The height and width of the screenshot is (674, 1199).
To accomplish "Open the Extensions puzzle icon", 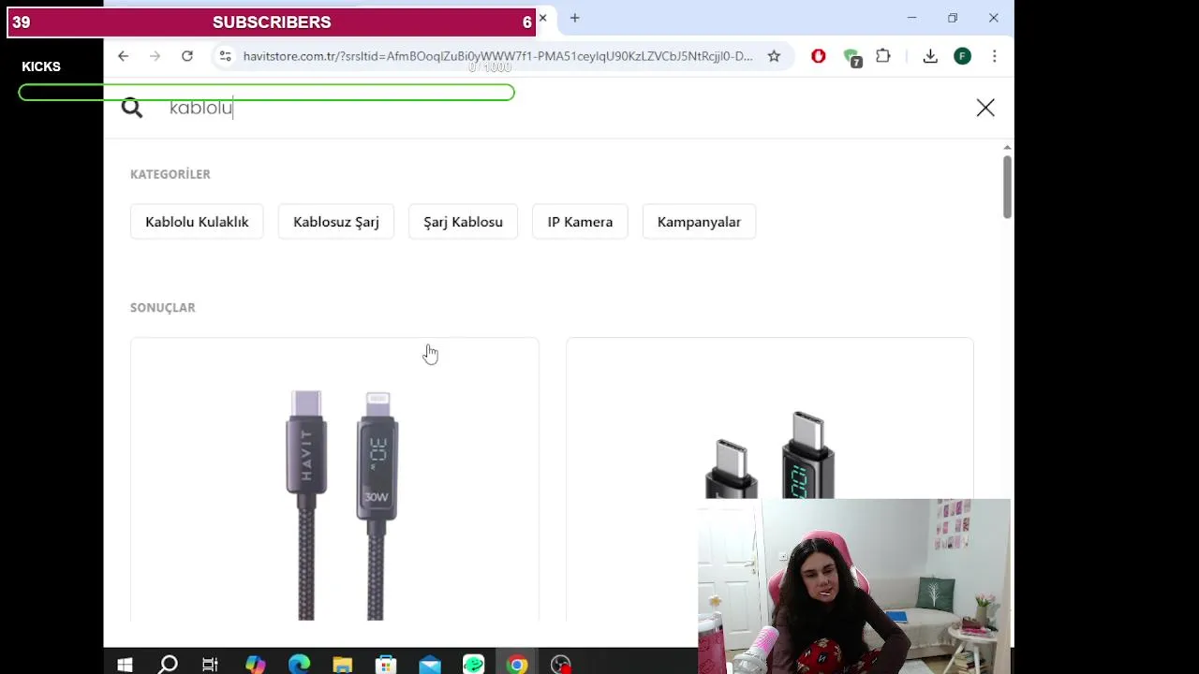I will [x=883, y=56].
